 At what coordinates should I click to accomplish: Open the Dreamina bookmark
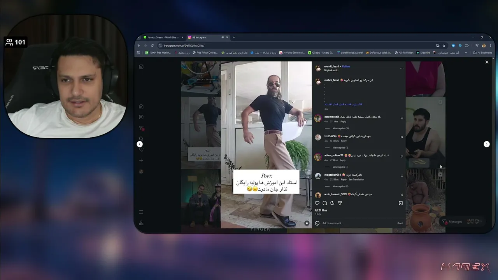[423, 52]
